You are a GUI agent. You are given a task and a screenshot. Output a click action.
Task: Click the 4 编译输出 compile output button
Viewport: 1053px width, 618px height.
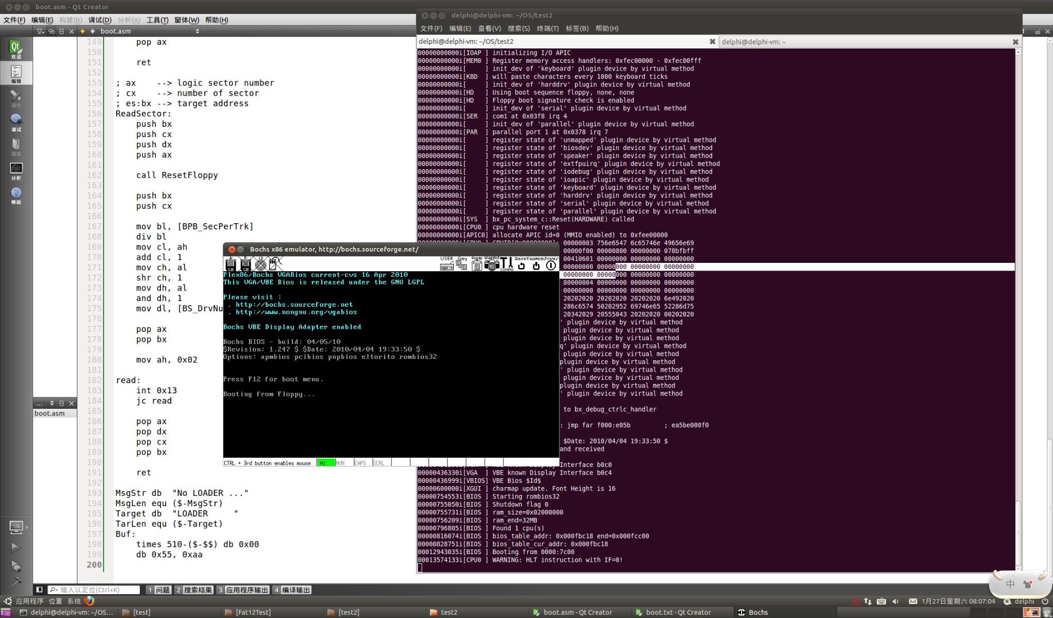pyautogui.click(x=292, y=590)
